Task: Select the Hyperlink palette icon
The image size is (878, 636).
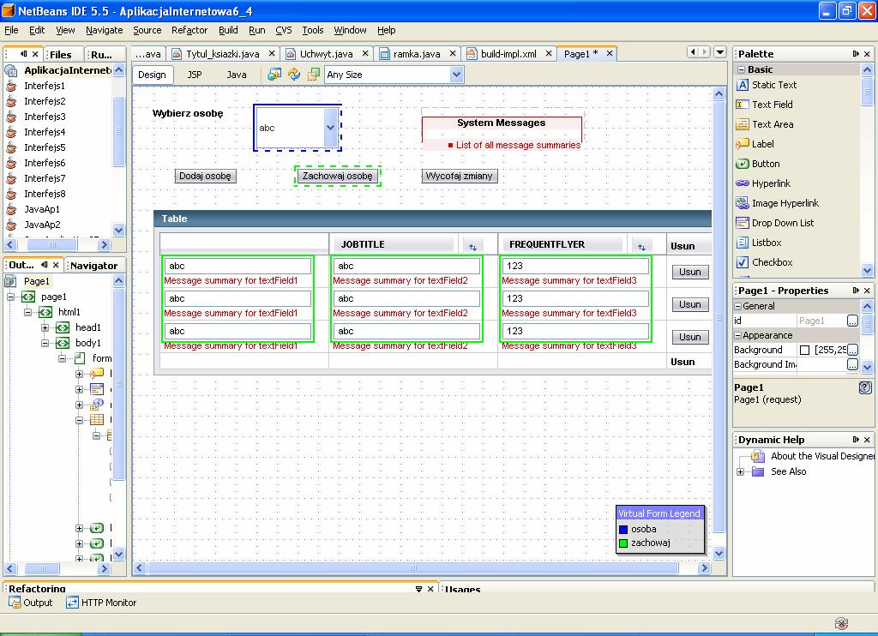Action: click(x=742, y=183)
